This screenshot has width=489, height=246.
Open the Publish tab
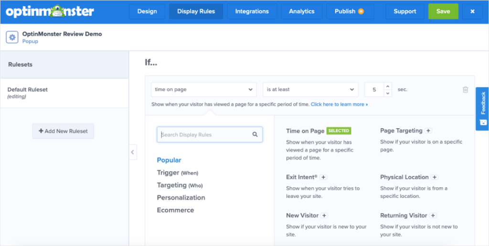click(x=349, y=11)
